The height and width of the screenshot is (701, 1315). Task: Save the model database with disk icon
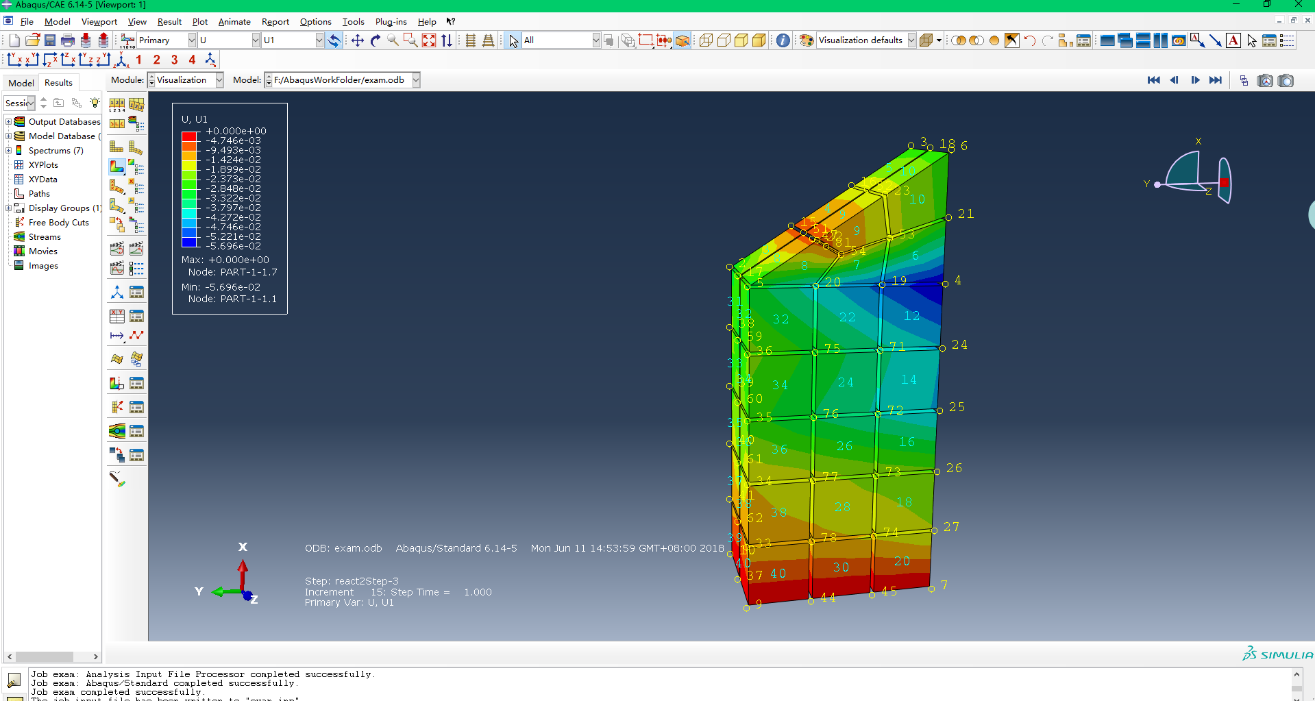[50, 40]
